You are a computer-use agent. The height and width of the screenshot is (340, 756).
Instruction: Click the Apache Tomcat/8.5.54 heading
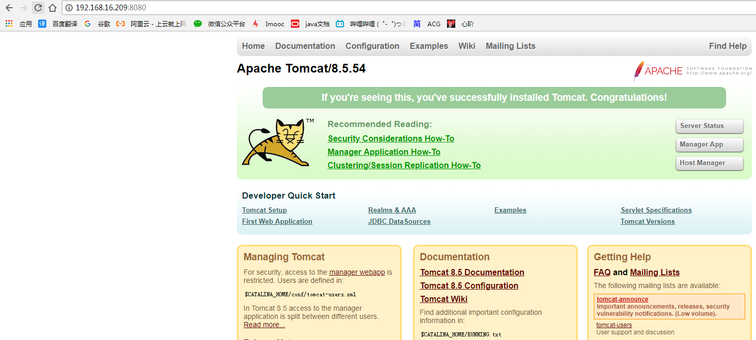point(301,68)
